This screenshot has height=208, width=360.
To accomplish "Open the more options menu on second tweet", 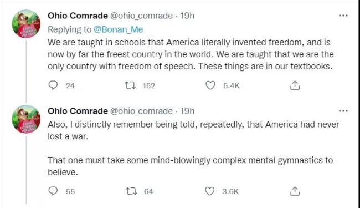I will pyautogui.click(x=343, y=111).
